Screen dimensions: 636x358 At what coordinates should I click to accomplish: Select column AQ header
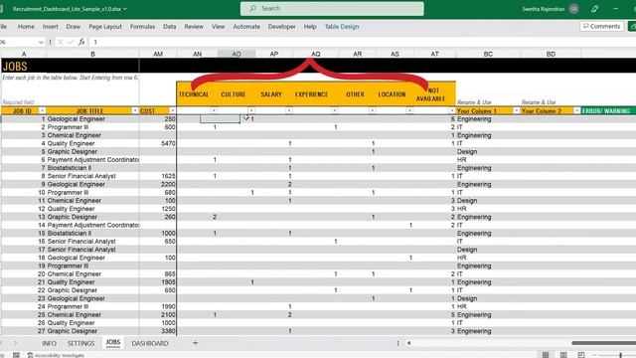pyautogui.click(x=316, y=54)
